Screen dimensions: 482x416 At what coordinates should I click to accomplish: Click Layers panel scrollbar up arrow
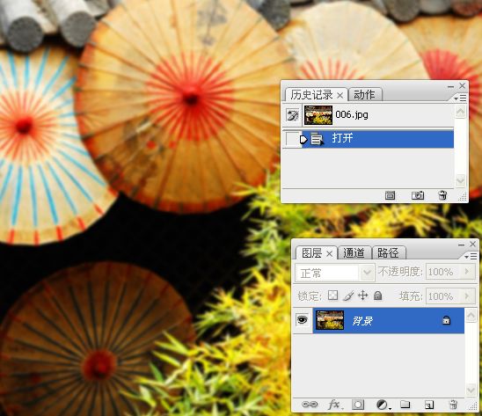[471, 316]
